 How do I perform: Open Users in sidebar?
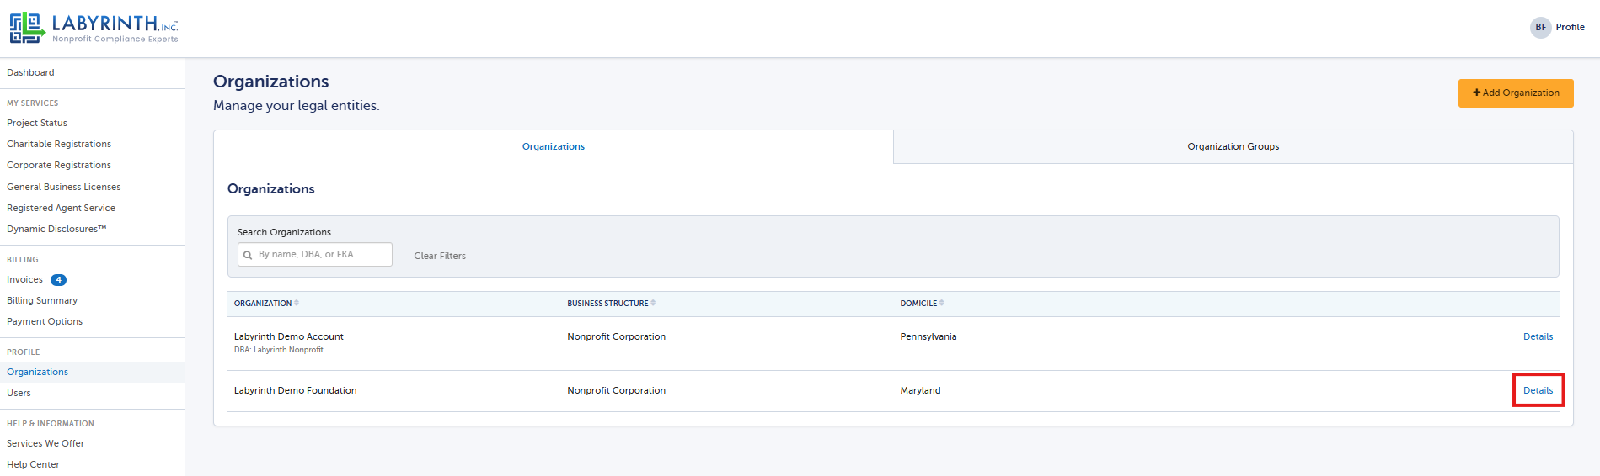pos(19,393)
